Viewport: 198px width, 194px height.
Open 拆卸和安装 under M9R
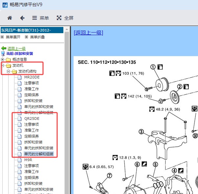pyautogui.click(x=33, y=183)
